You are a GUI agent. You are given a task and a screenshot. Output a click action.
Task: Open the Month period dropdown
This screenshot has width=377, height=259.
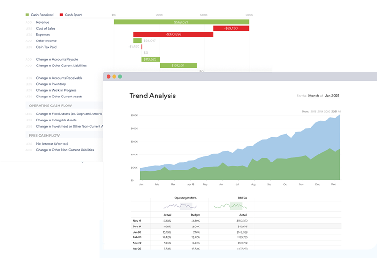point(313,96)
